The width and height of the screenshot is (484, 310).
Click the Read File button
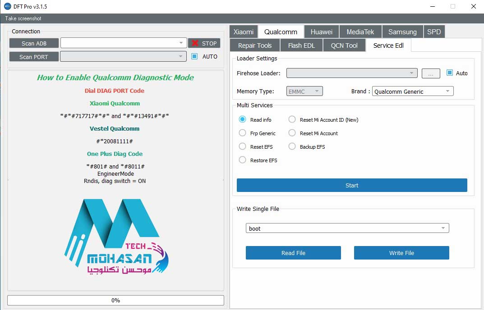293,253
